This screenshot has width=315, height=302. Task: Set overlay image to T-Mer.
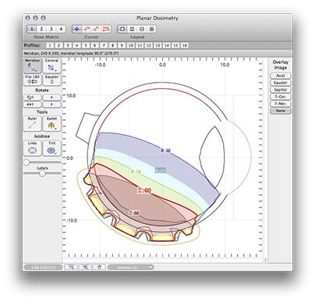[281, 104]
